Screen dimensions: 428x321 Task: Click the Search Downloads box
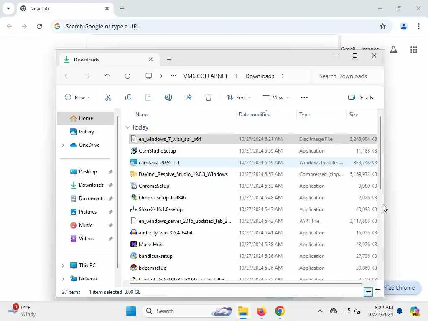point(346,76)
